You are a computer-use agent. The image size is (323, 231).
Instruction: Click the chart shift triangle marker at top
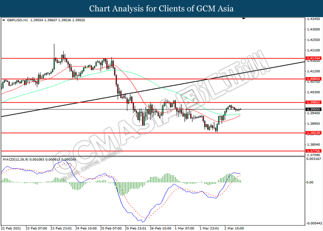pos(244,19)
